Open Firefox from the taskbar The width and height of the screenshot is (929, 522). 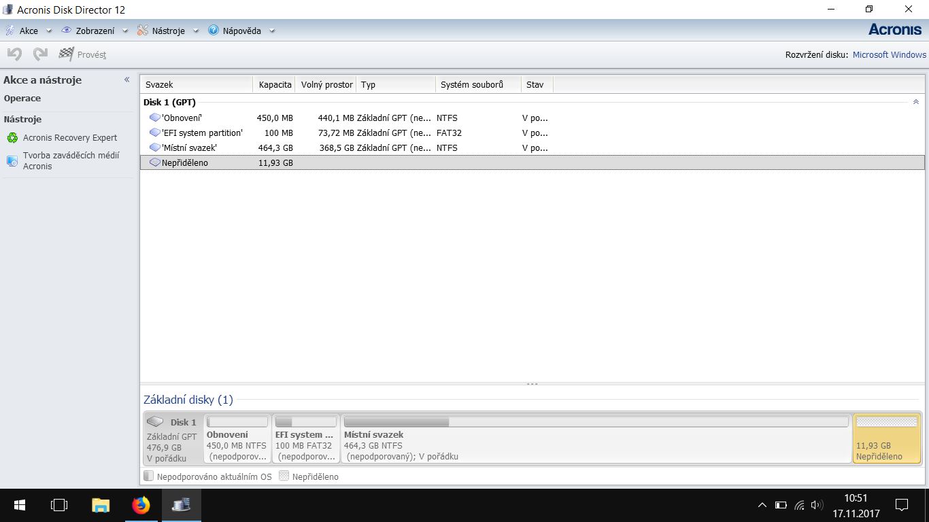[141, 505]
